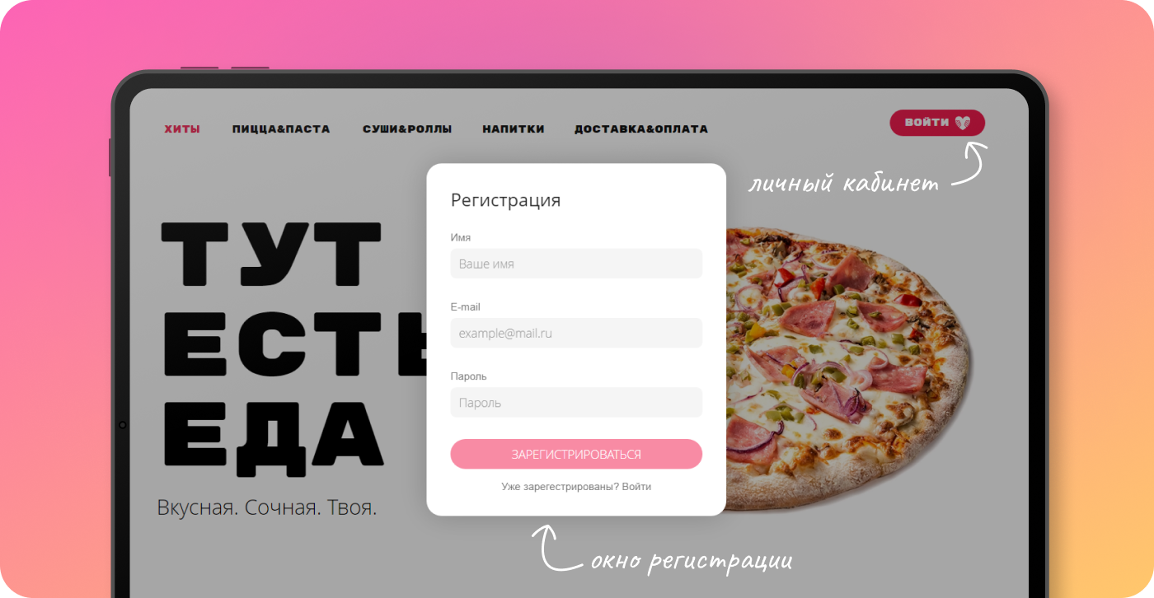
Task: Follow the Уже зарегистрированы? Войти link
Action: pyautogui.click(x=576, y=487)
